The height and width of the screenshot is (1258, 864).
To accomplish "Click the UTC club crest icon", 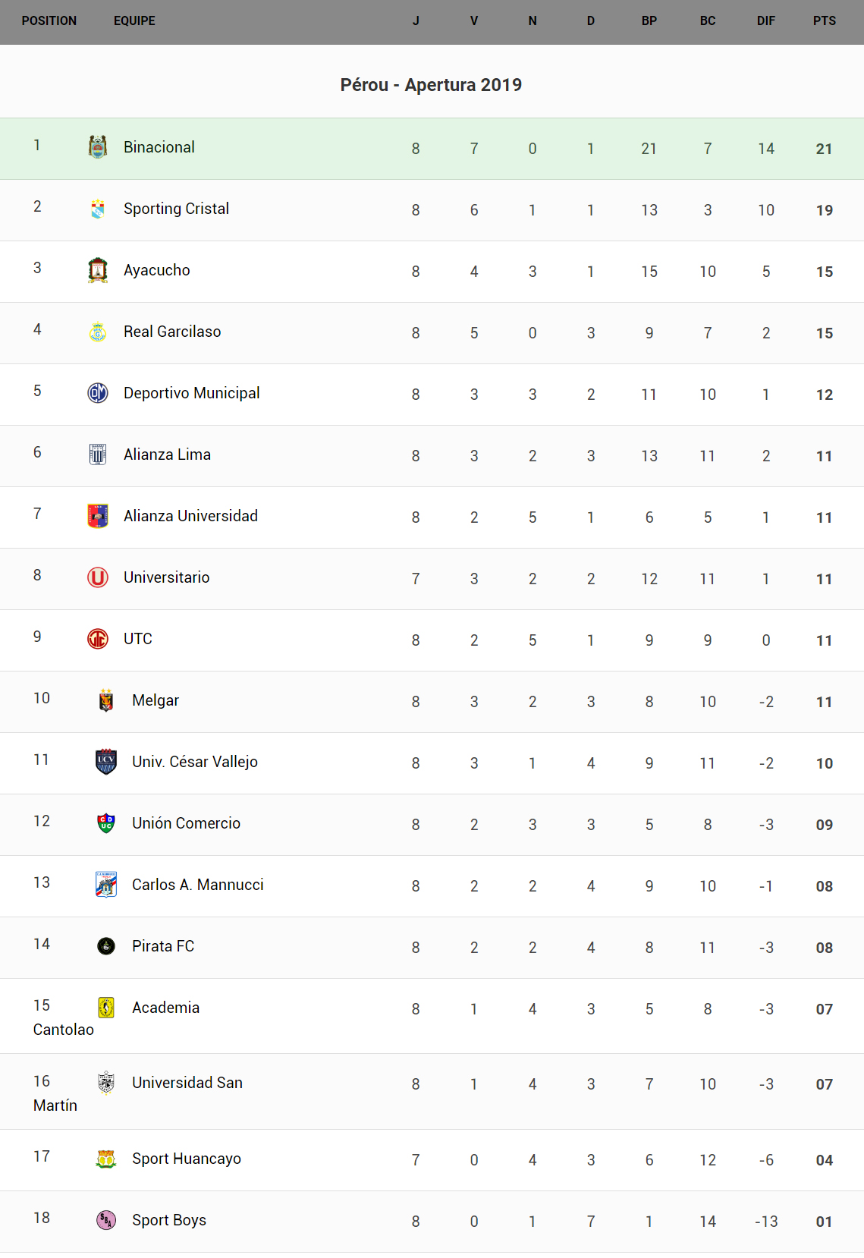I will pyautogui.click(x=98, y=639).
